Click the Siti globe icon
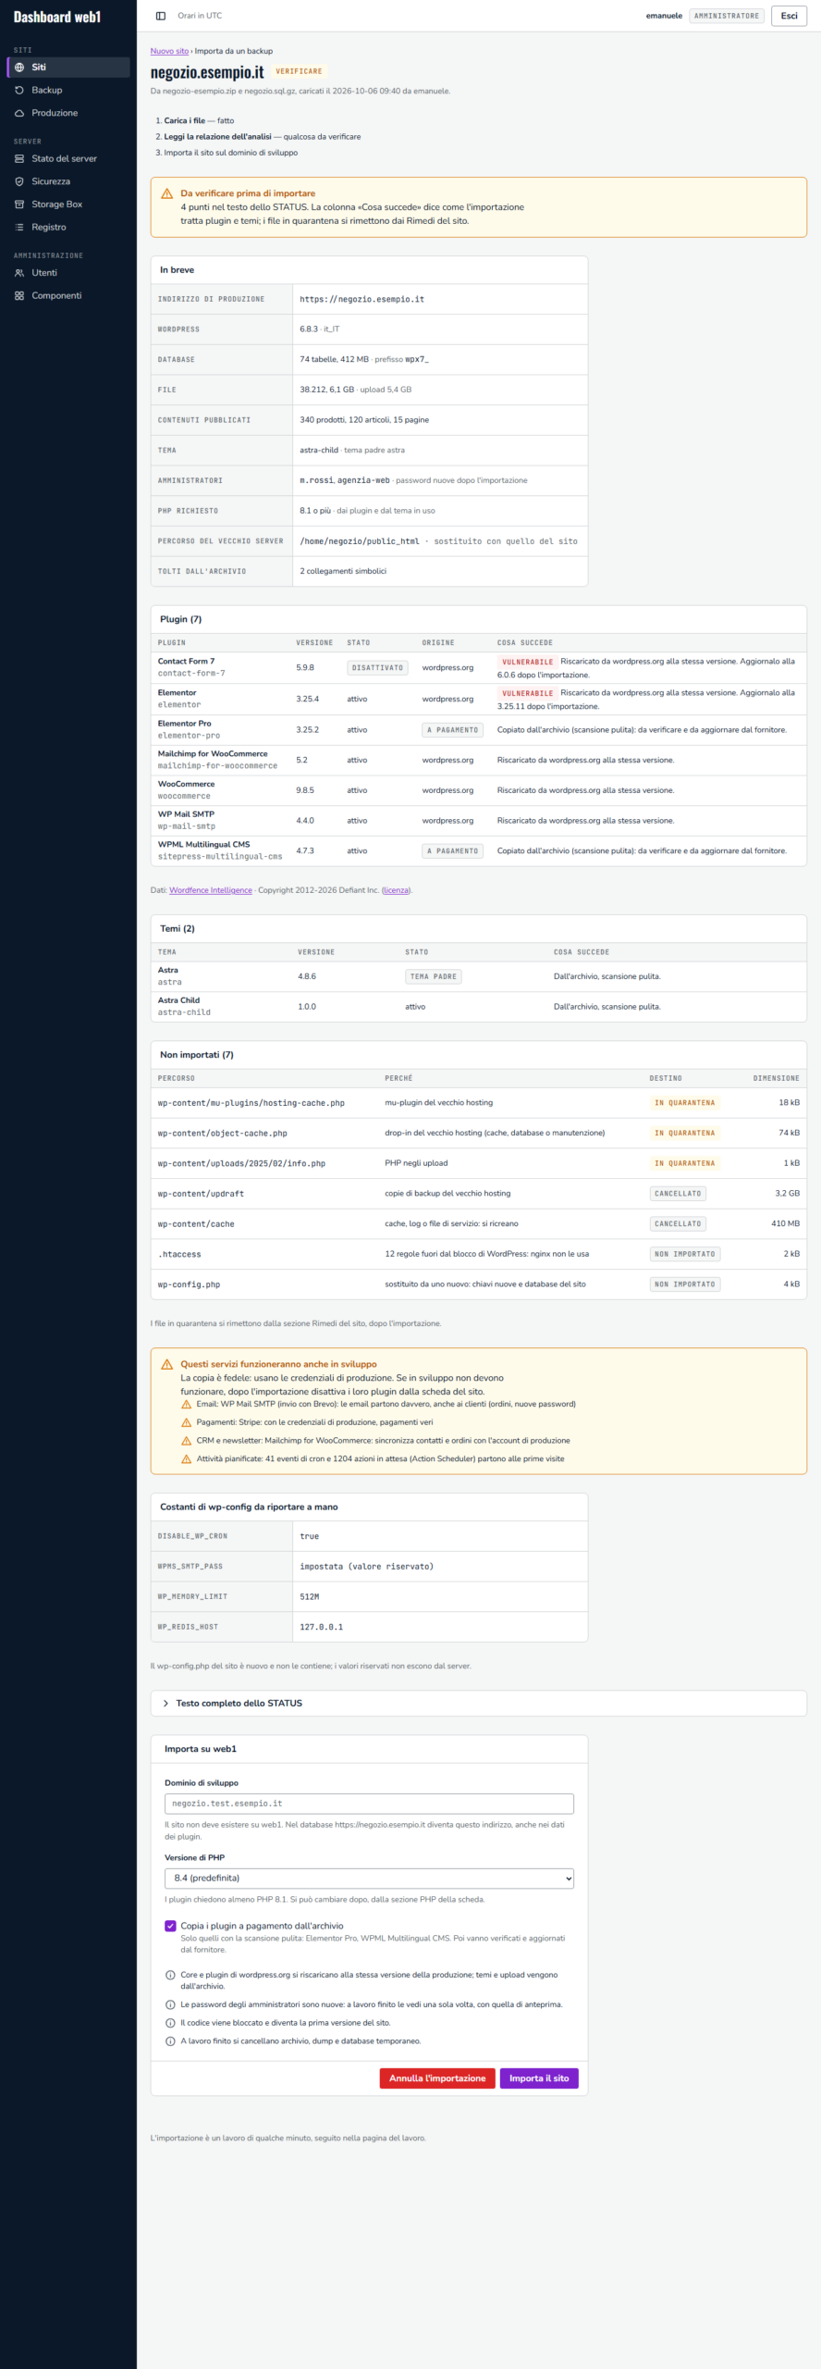Screen dimensions: 821x2369 click(19, 68)
